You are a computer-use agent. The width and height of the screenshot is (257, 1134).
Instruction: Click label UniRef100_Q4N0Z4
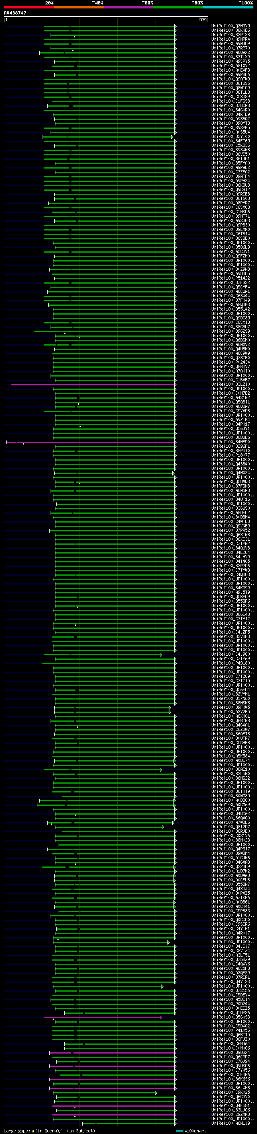(230, 473)
